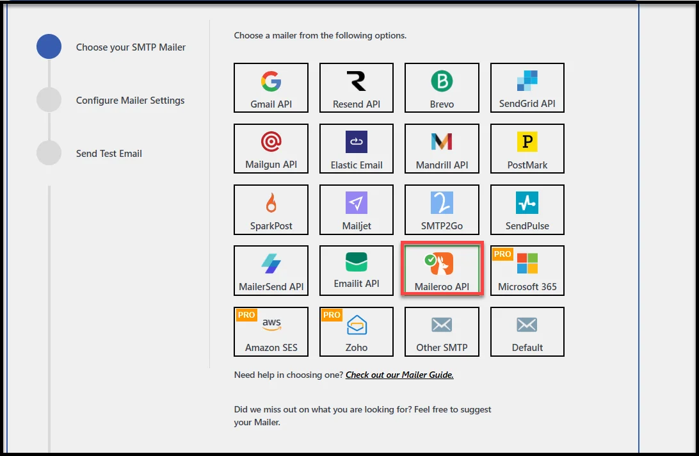699x456 pixels.
Task: Choose SparkPost as your mailer
Action: (271, 209)
